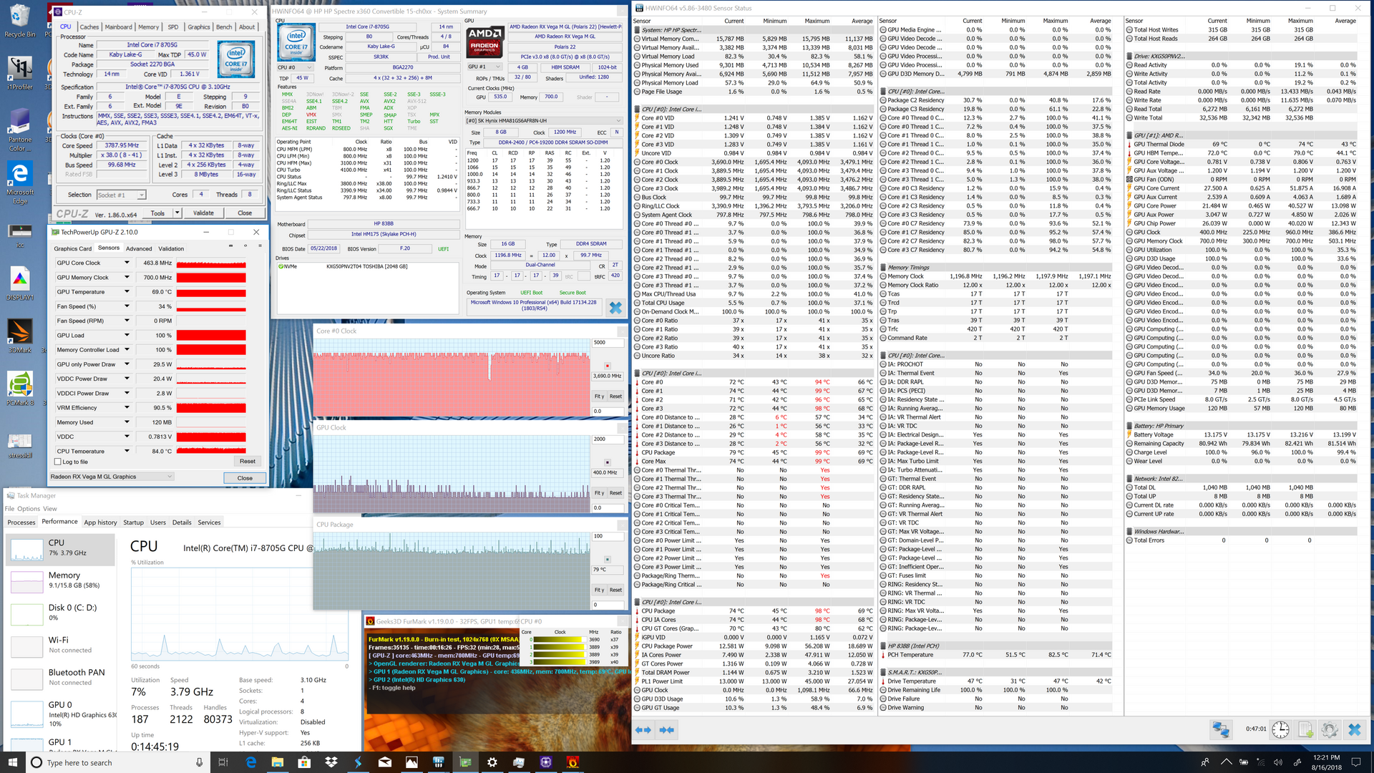This screenshot has width=1374, height=773.
Task: Open GPU Core Clock sensor dropdown in GPU-Z
Action: [x=127, y=263]
